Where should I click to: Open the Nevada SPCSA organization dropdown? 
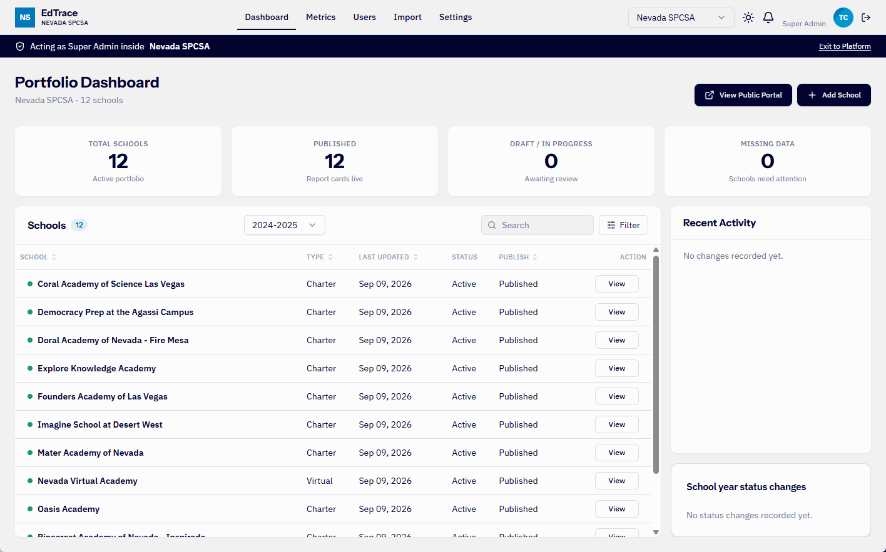point(681,18)
